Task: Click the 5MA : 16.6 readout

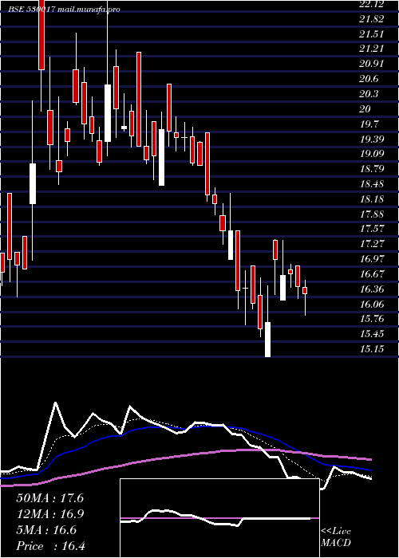Action: (x=46, y=530)
